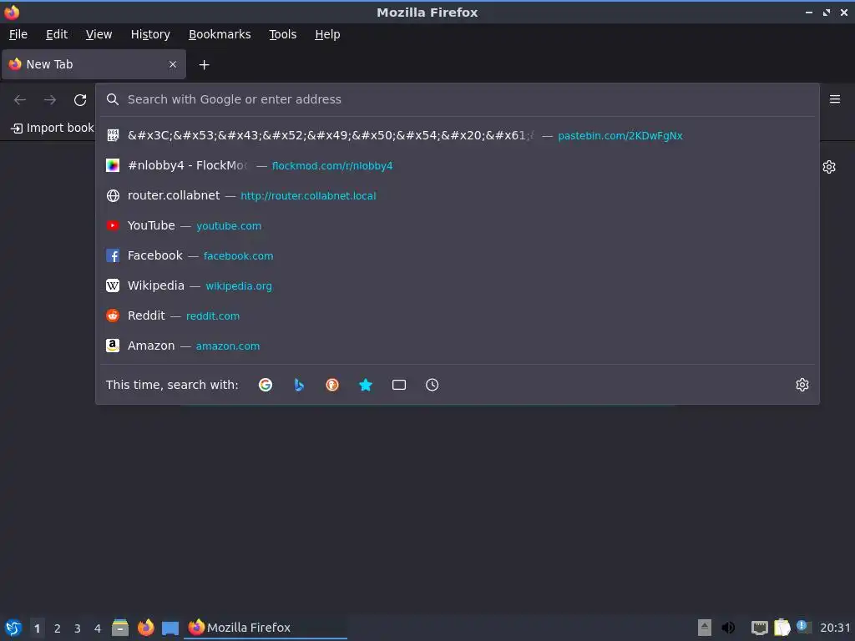Open the volume control tray icon
855x641 pixels.
[728, 628]
